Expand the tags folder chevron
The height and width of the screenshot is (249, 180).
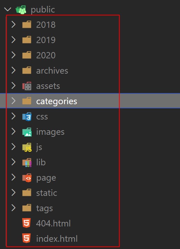point(14,208)
